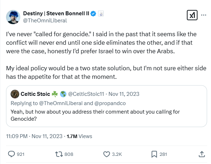Open the three-dot more options menu
Screen dimensions: 211x164
(x=204, y=15)
